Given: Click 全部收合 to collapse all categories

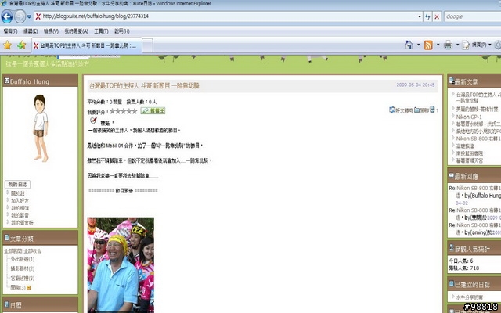Looking at the screenshot, I should tap(33, 251).
